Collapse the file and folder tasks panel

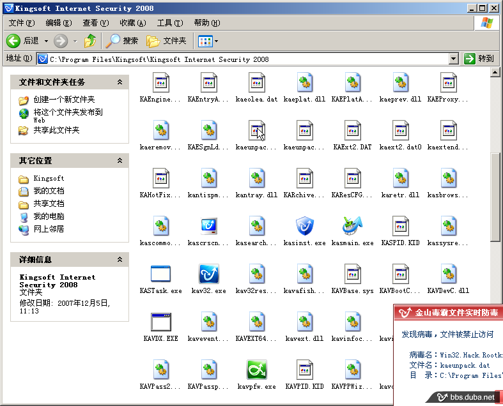(120, 82)
